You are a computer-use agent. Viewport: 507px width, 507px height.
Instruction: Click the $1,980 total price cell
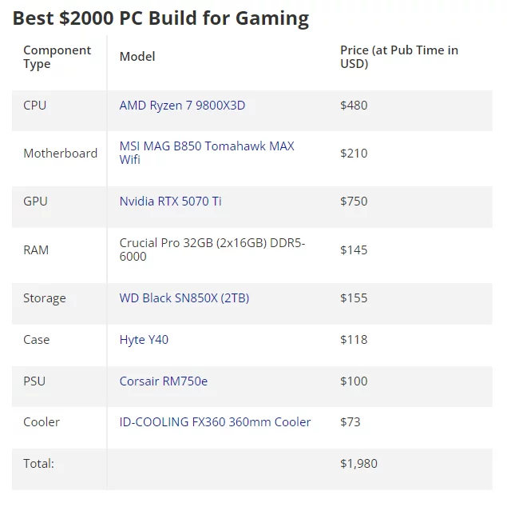coord(358,464)
